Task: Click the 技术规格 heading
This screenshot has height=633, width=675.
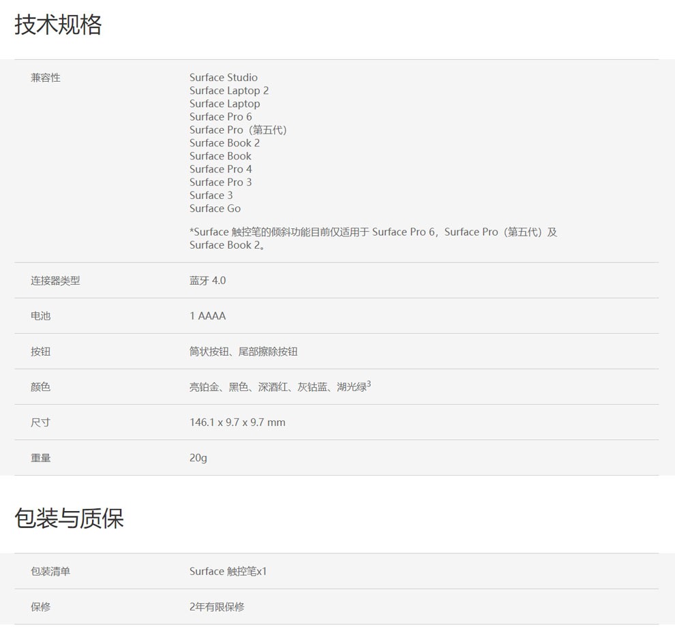Action: (x=58, y=25)
